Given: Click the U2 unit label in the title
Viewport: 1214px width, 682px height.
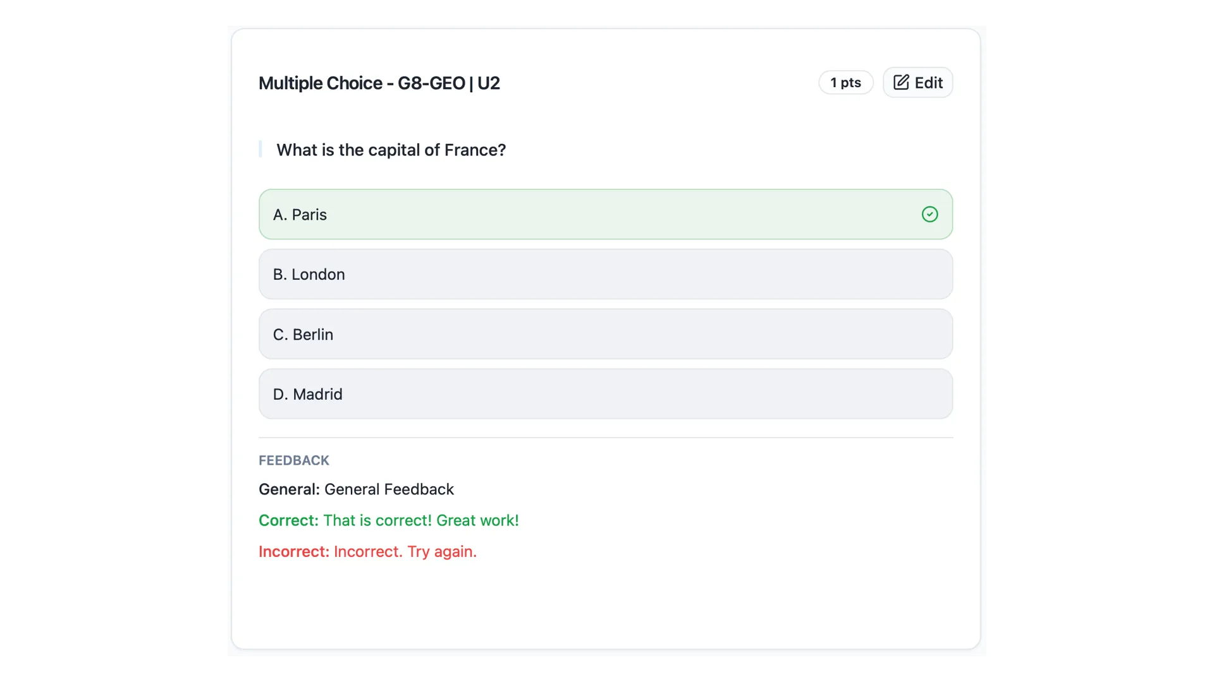Looking at the screenshot, I should click(x=489, y=83).
